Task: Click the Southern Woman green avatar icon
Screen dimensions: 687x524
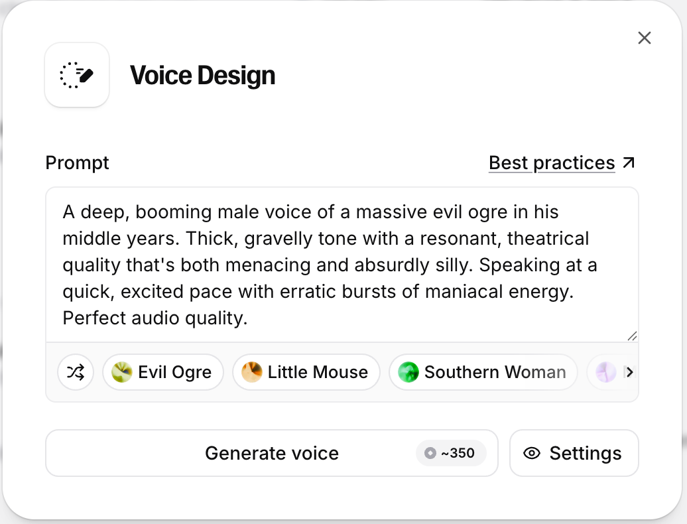Action: tap(409, 372)
